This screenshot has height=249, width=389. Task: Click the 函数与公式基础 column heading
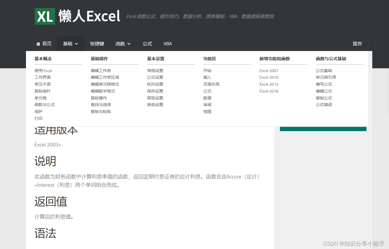tap(331, 59)
